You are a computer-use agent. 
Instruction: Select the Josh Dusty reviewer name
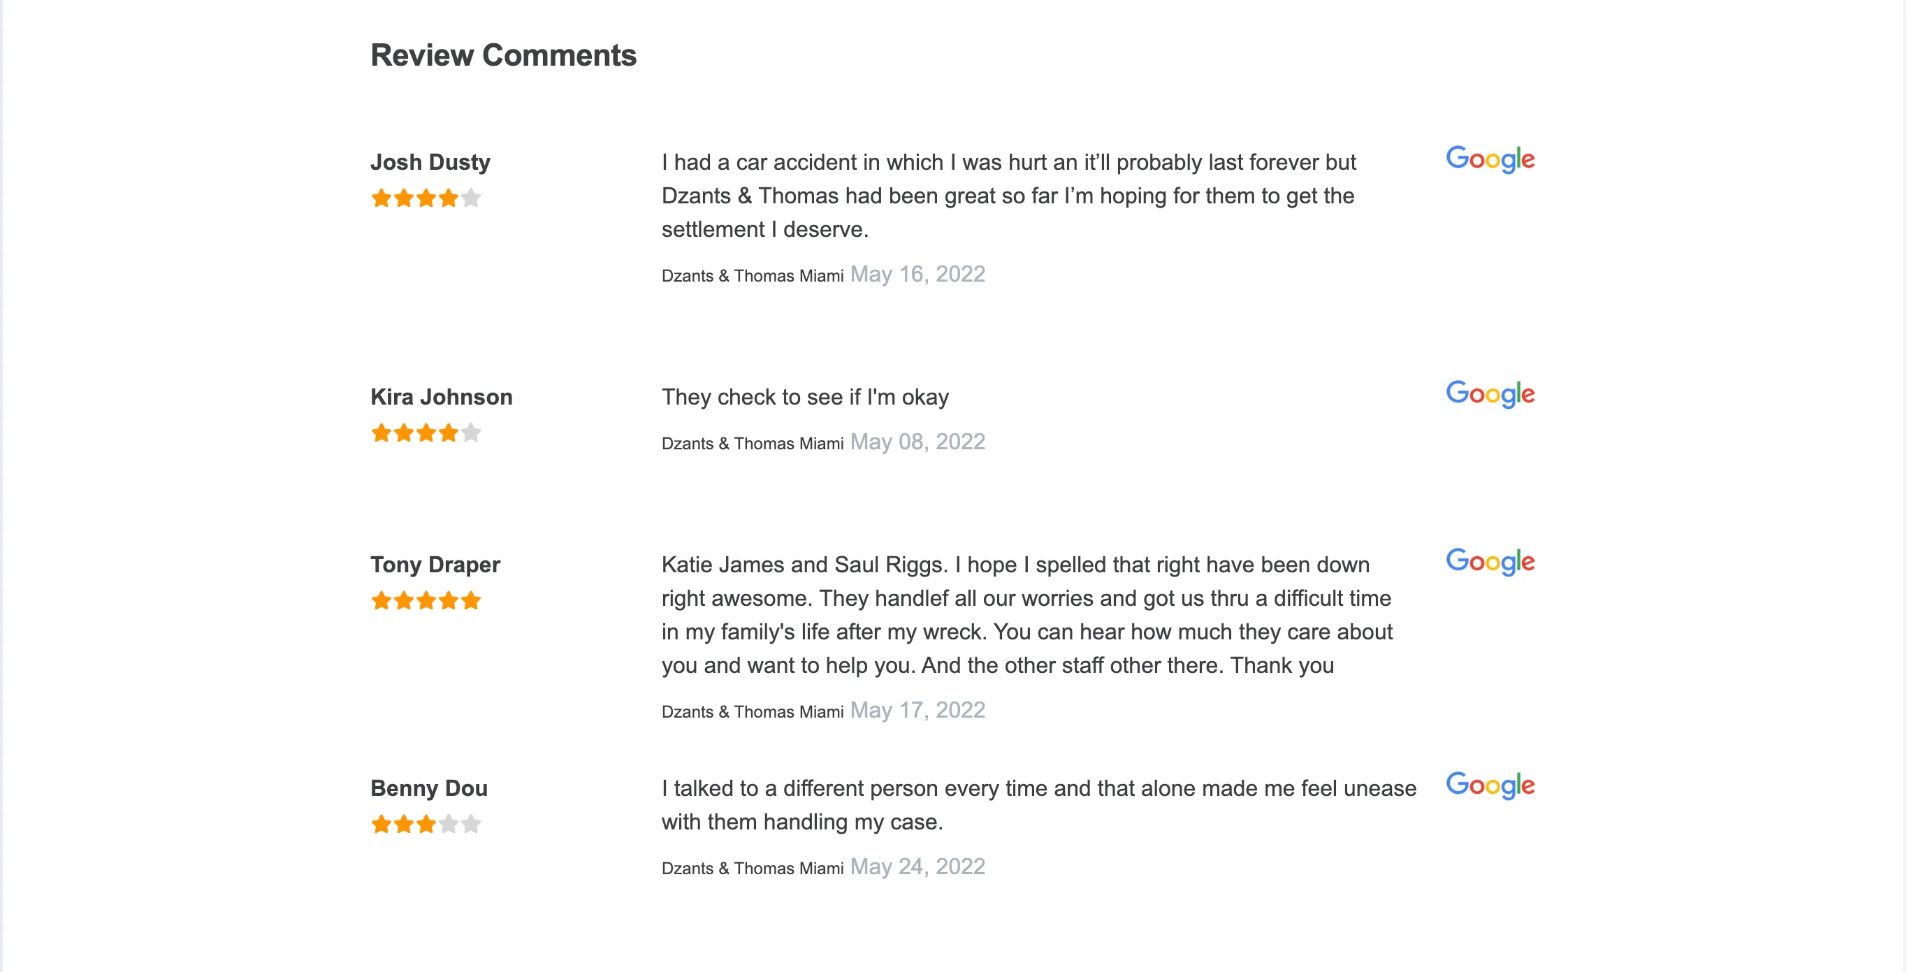click(x=430, y=161)
